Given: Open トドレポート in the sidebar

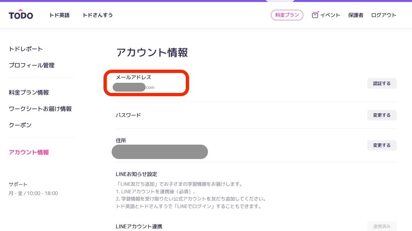Looking at the screenshot, I should pyautogui.click(x=26, y=49).
